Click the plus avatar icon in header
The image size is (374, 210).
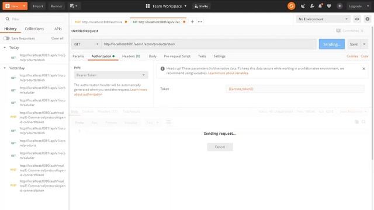tap(340, 6)
